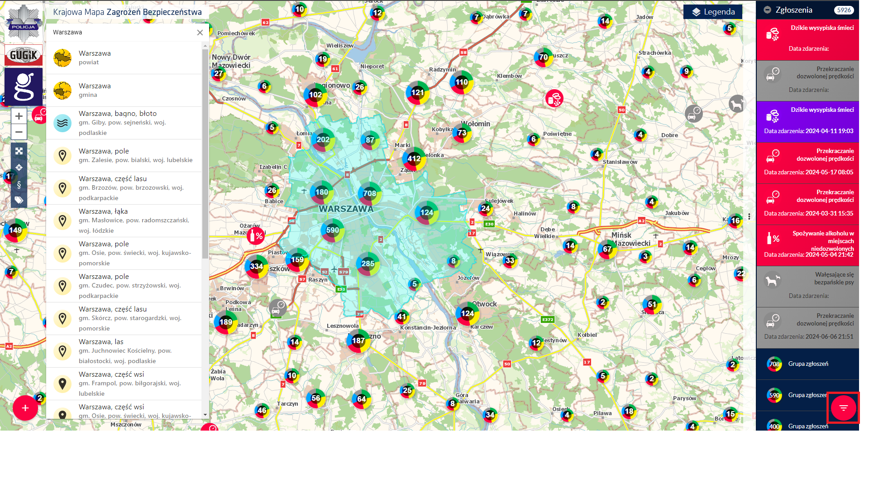
Task: Open the GUGiK logo link
Action: pos(24,55)
